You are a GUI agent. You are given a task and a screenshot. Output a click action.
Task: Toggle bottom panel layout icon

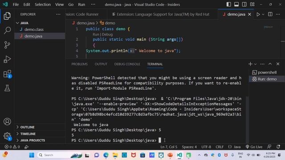(x=236, y=4)
